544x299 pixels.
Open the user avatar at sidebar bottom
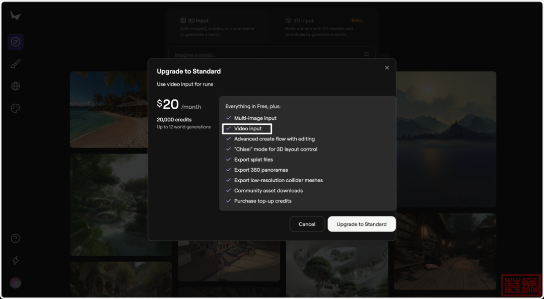(x=16, y=282)
